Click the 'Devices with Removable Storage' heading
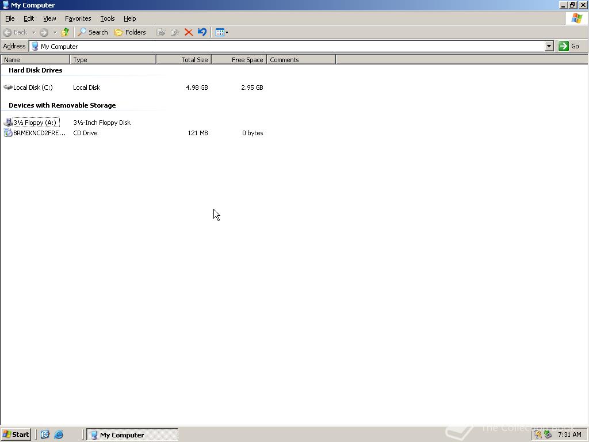Image resolution: width=589 pixels, height=442 pixels. 62,105
